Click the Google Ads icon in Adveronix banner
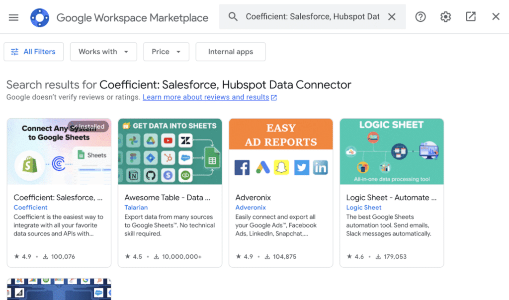The width and height of the screenshot is (509, 300). click(x=262, y=167)
